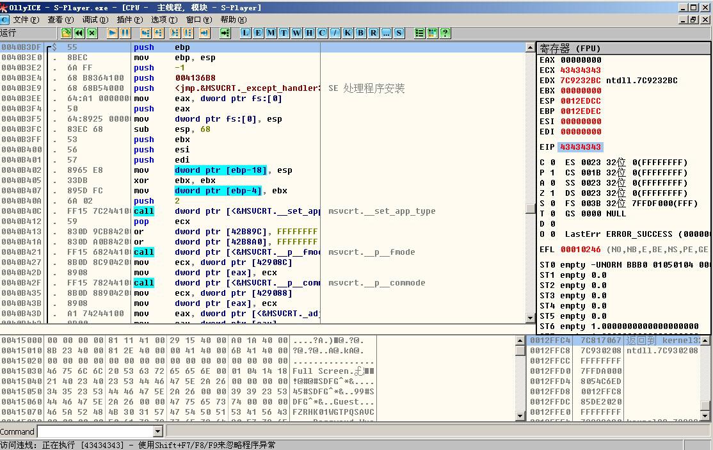Click disassembly scrollbar down arrow
Screen dimensions: 713x450
pyautogui.click(x=530, y=318)
